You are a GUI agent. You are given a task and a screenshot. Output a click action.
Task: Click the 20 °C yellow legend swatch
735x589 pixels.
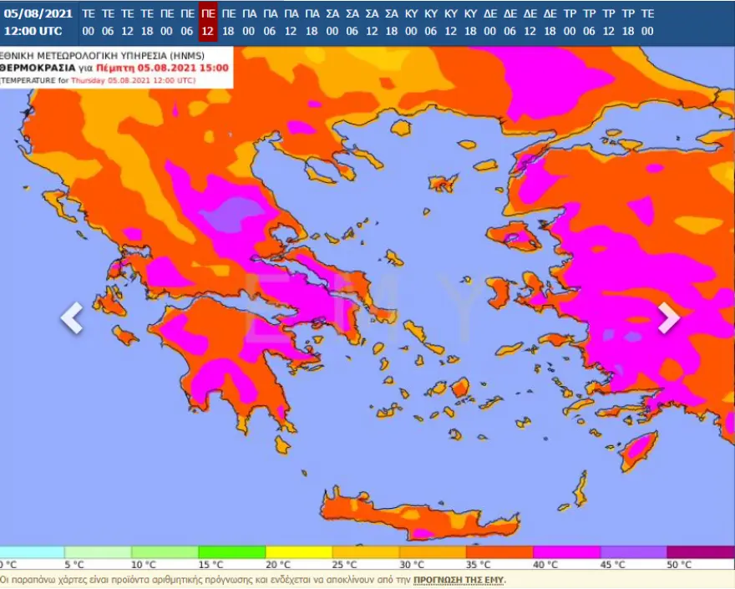pyautogui.click(x=298, y=552)
